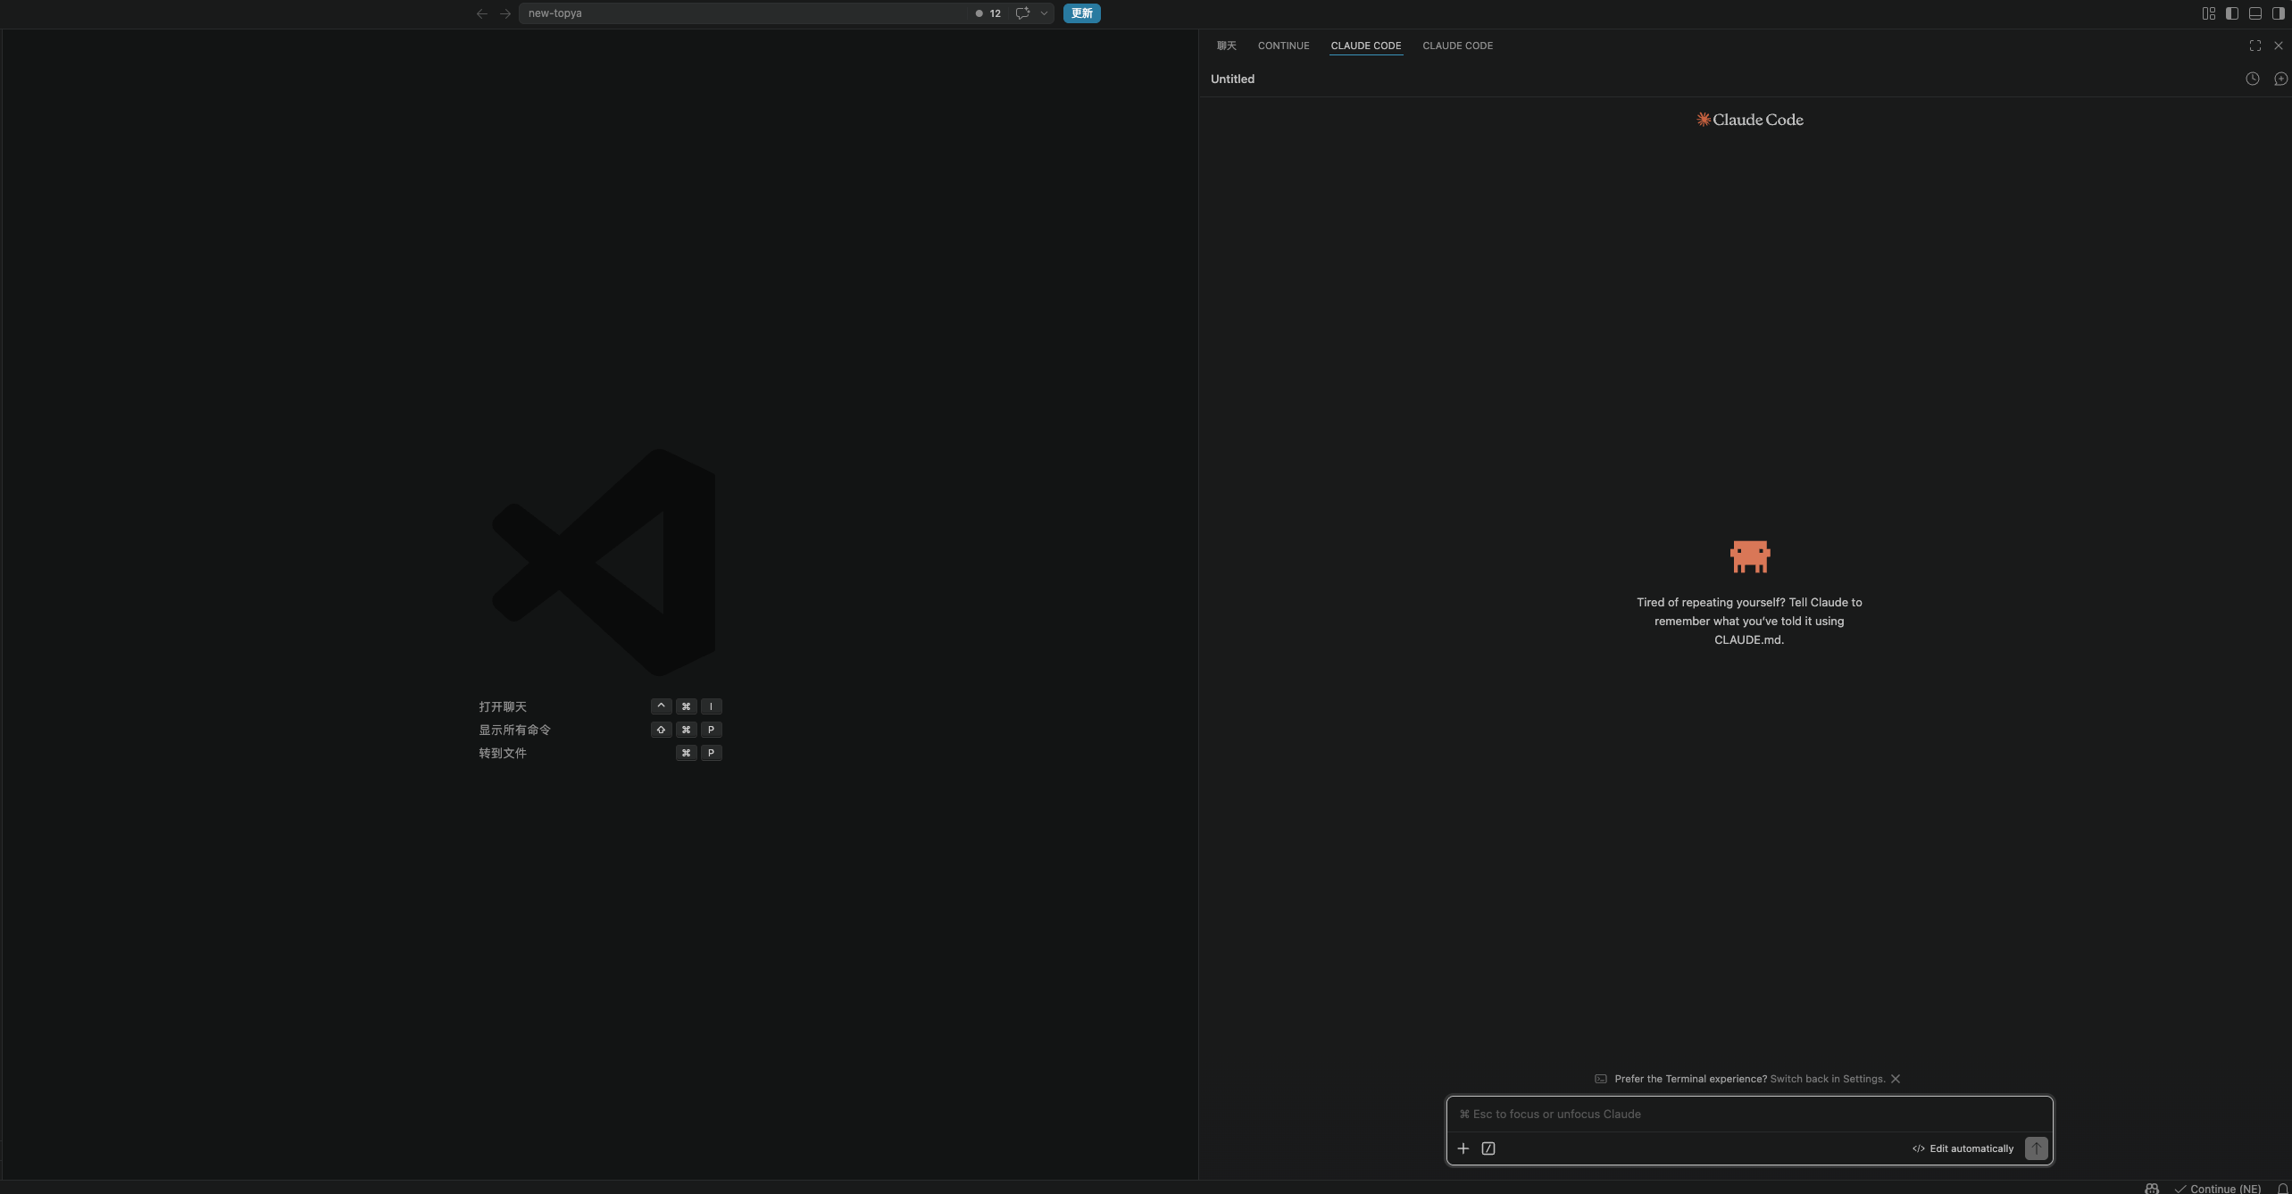Add an attachment with the plus icon
Viewport: 2292px width, 1194px height.
(1463, 1148)
